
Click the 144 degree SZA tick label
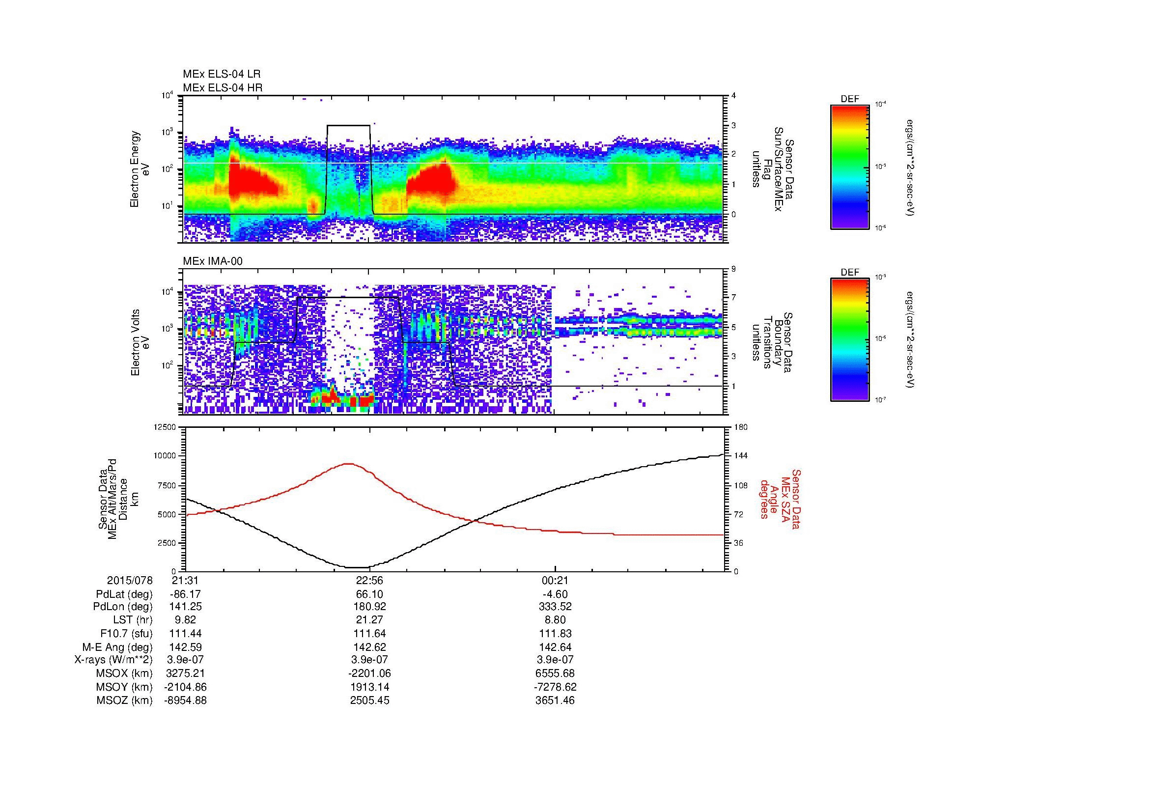click(741, 456)
